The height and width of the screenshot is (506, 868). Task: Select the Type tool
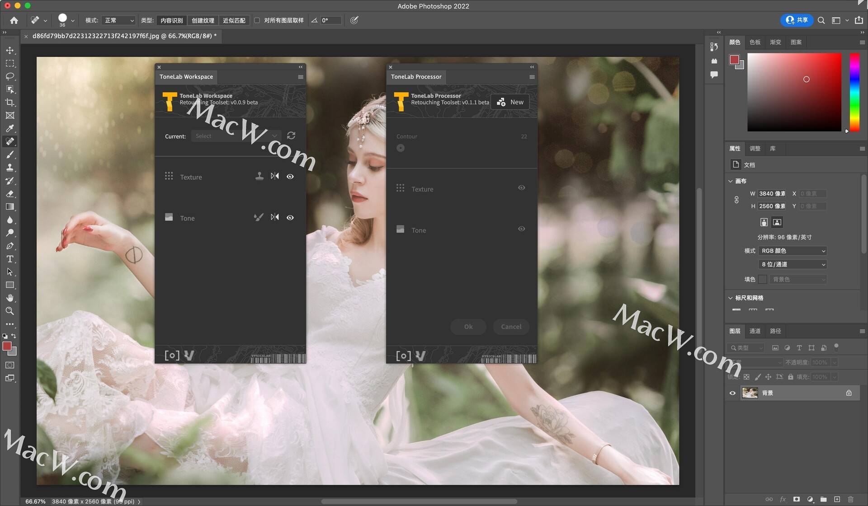(10, 259)
